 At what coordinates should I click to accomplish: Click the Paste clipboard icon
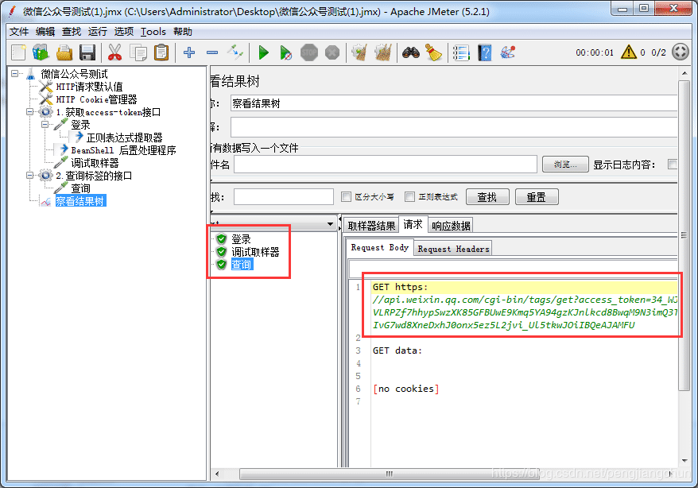point(161,52)
